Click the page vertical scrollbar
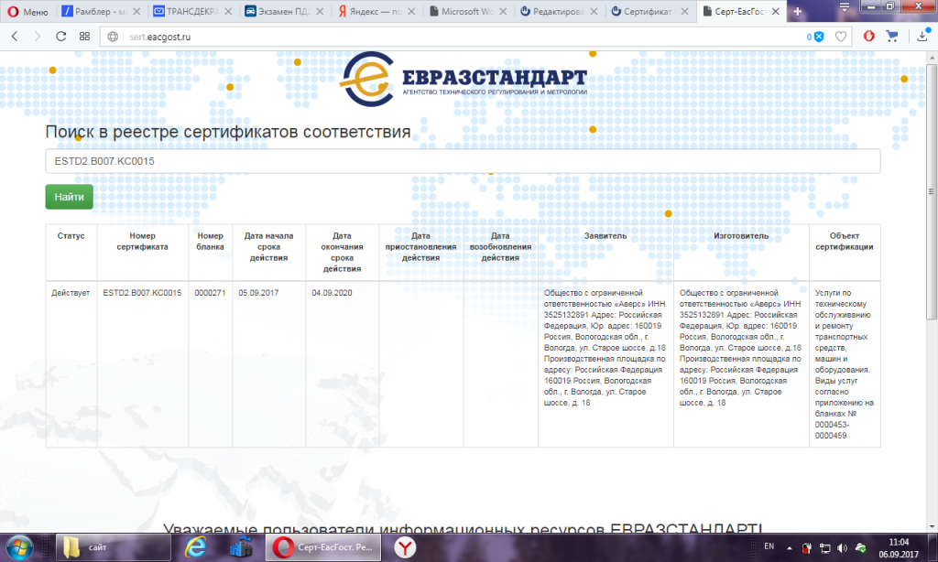This screenshot has height=562, width=938. (x=932, y=191)
